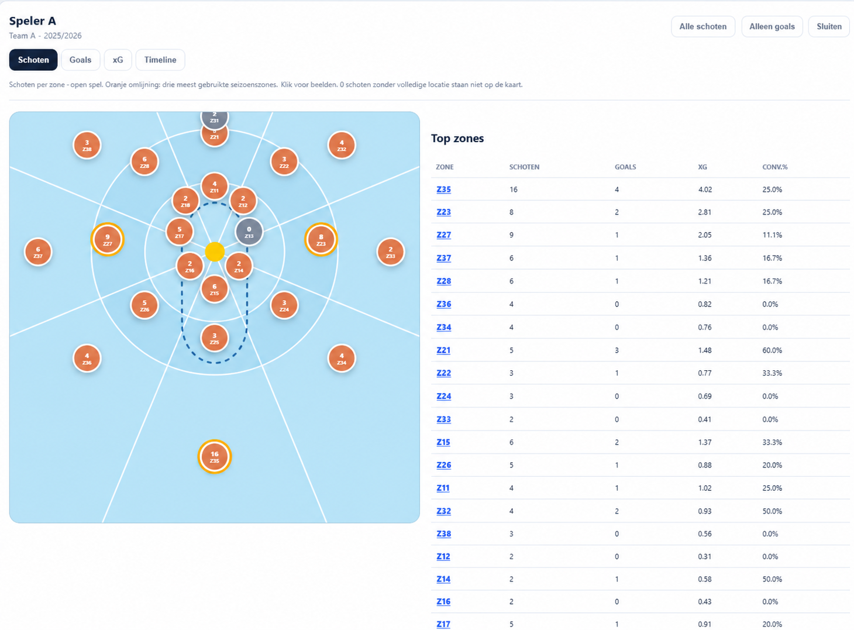Open Z17 link in the zones table
854x630 pixels.
tap(443, 624)
